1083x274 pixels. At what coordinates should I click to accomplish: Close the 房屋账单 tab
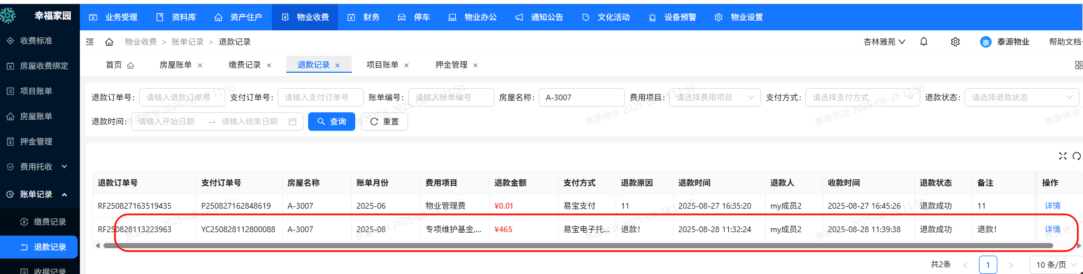point(200,65)
